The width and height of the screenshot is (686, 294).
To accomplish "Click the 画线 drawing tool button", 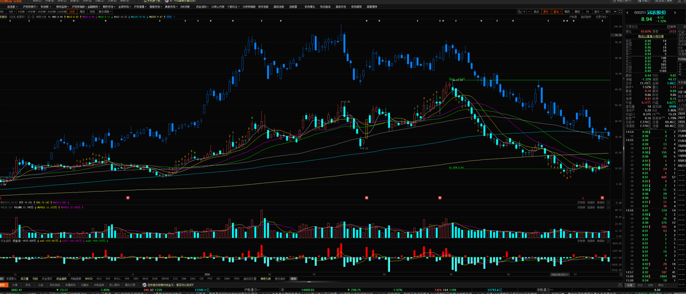I will 577,11.
